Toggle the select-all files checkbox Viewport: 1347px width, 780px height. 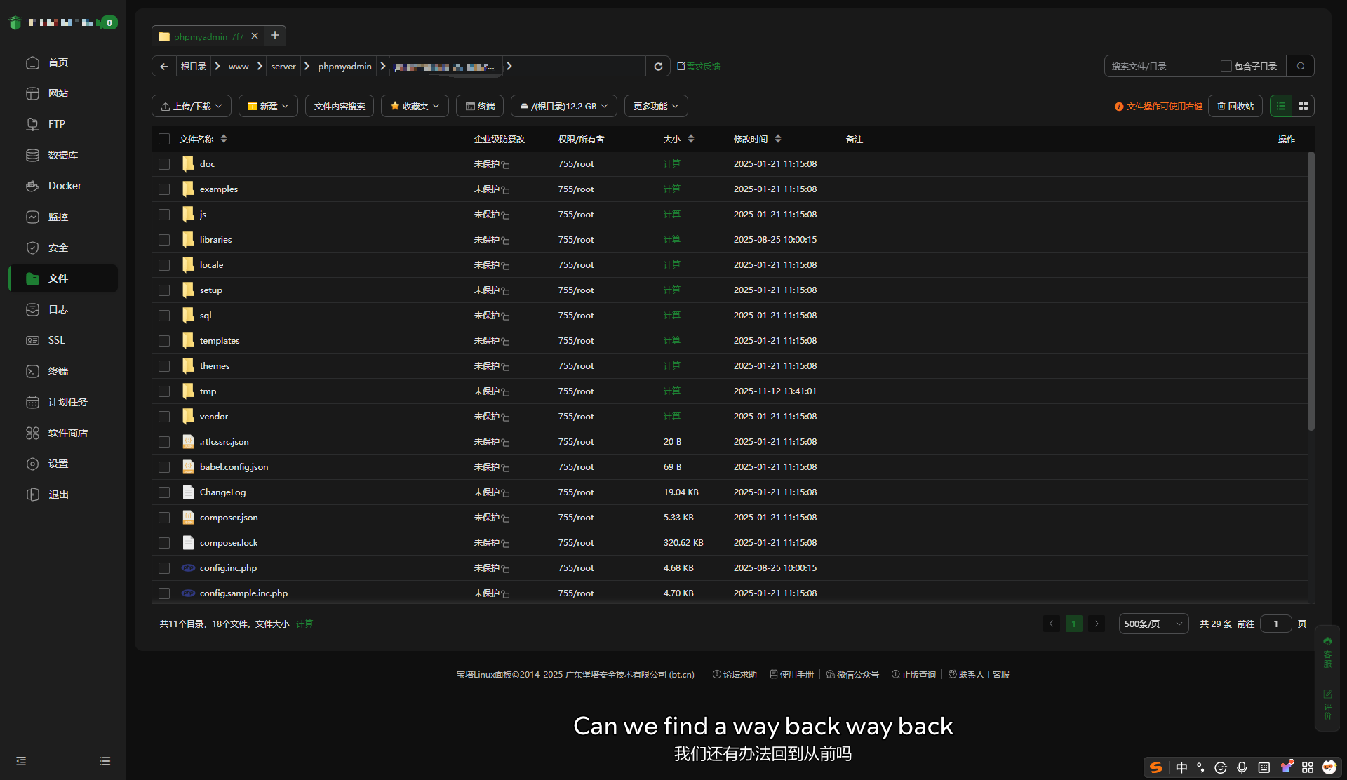coord(164,139)
